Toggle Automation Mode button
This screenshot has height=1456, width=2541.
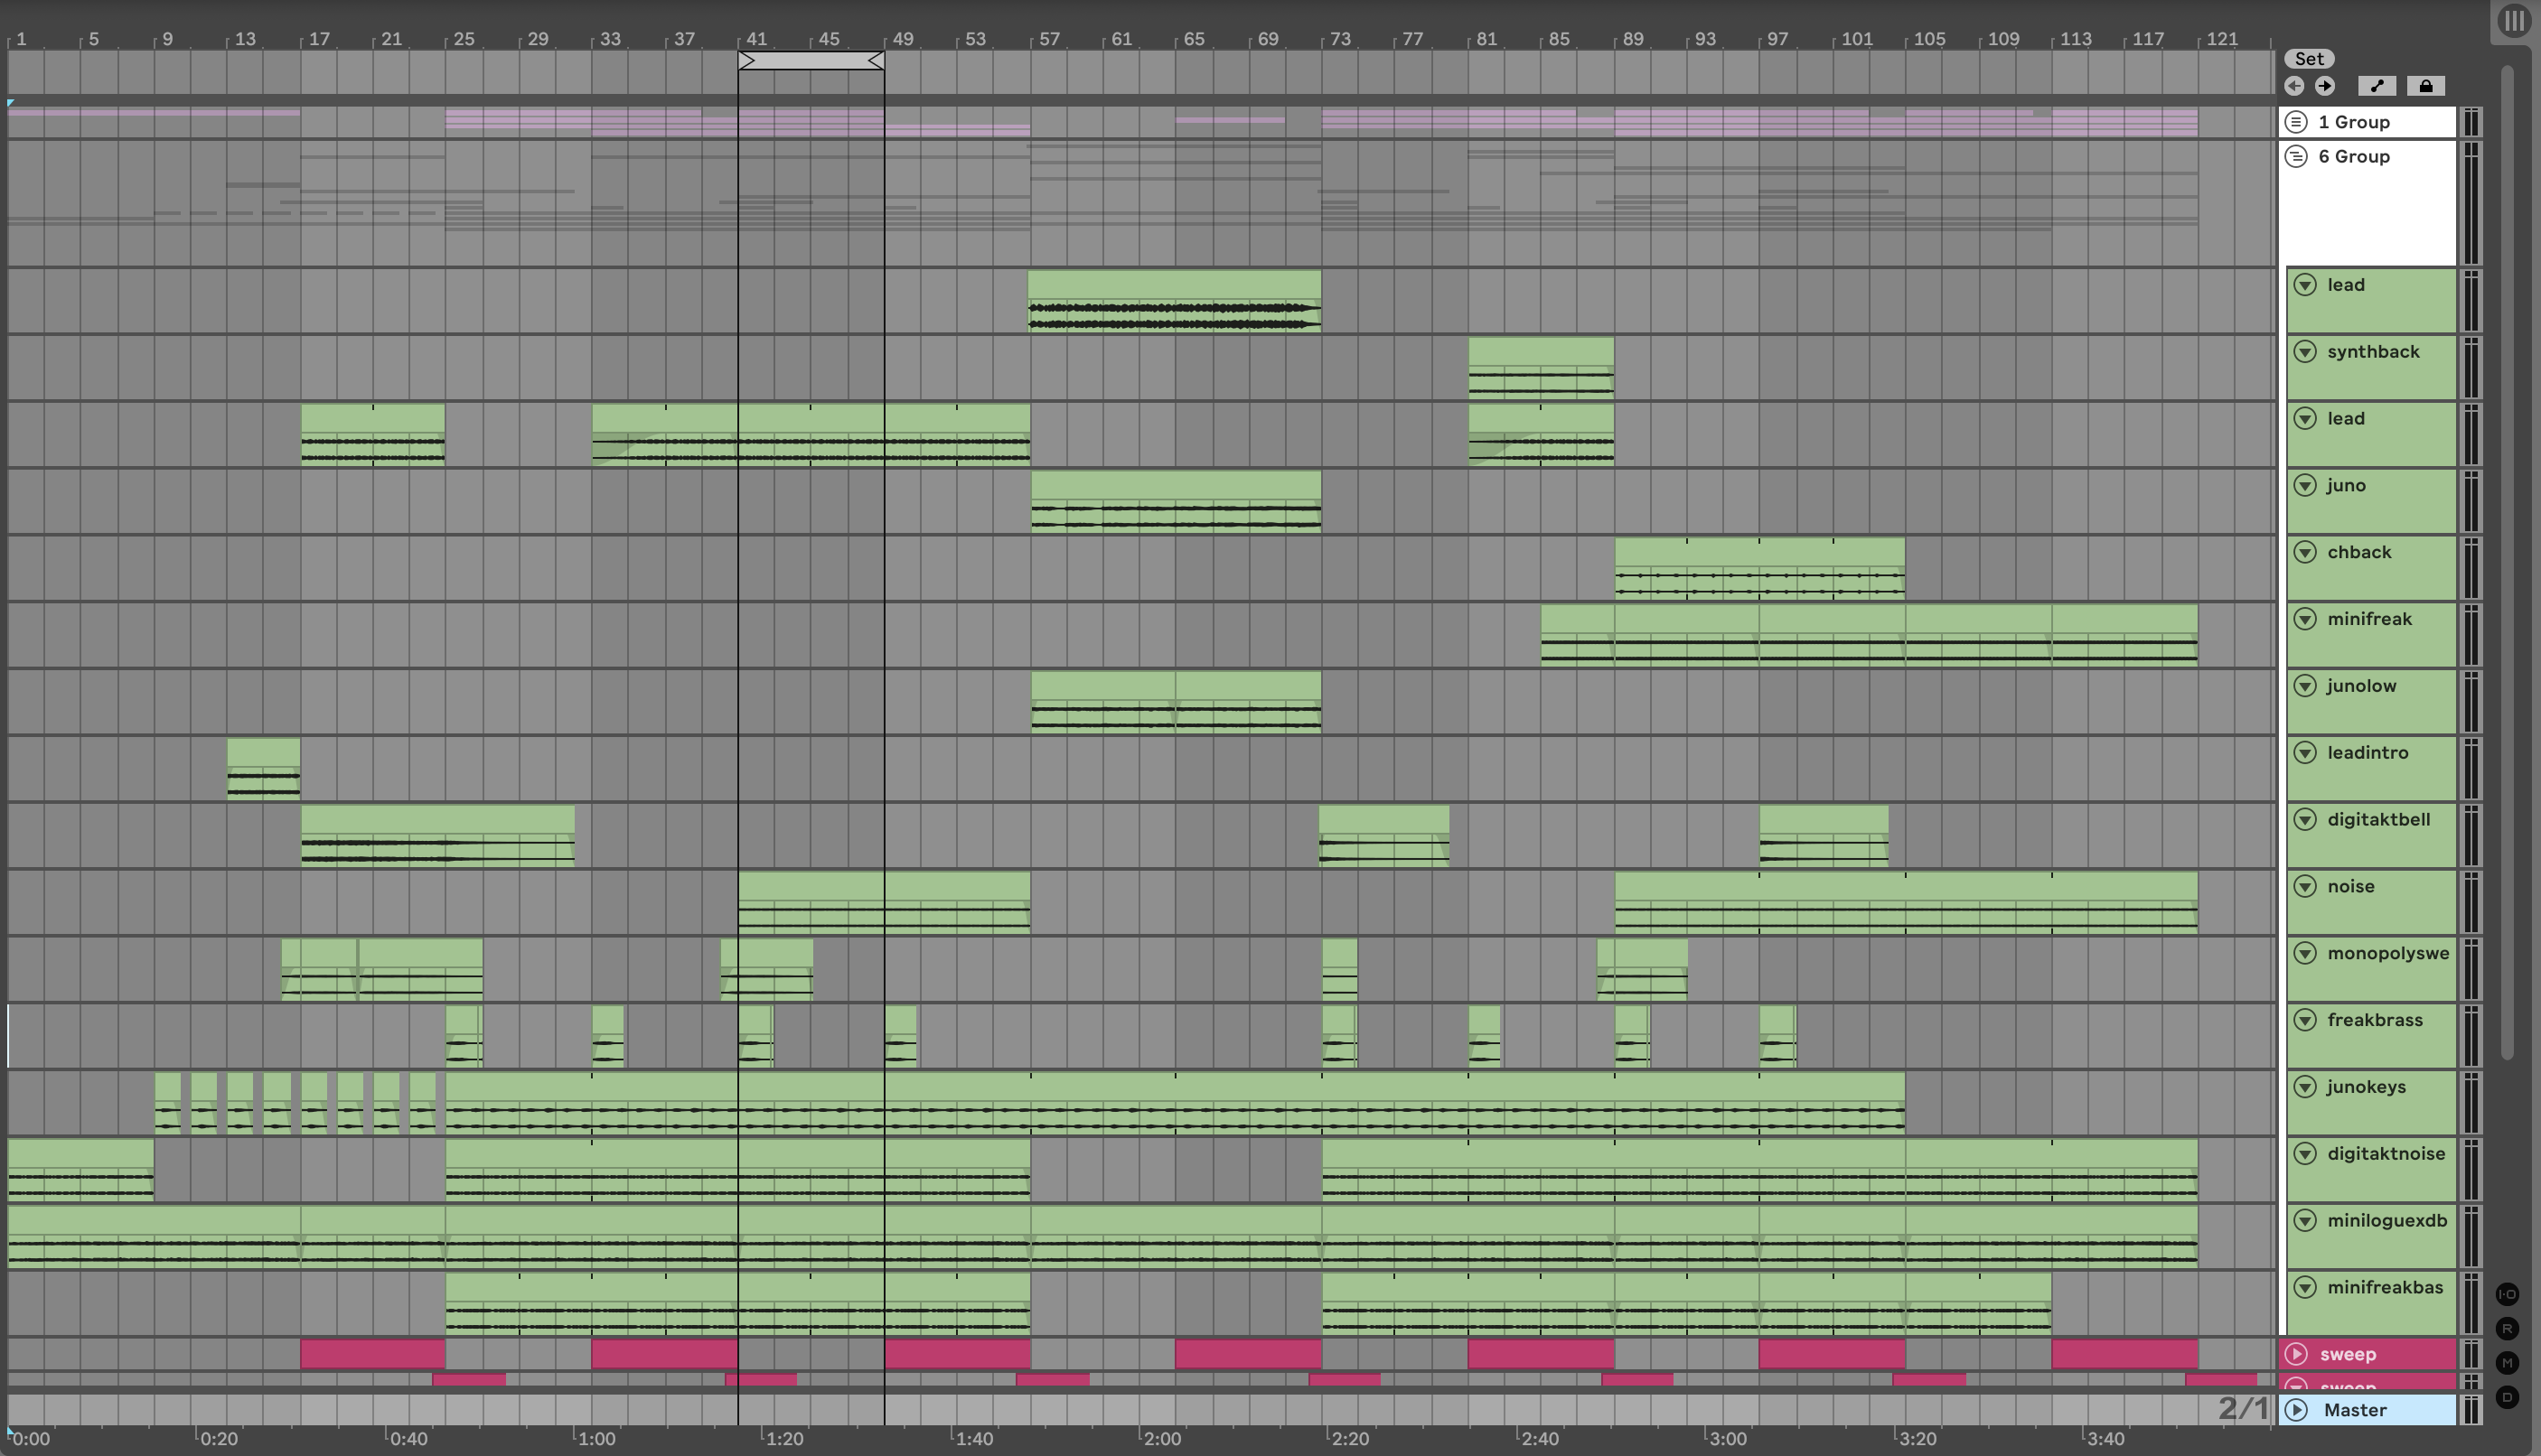coord(2377,86)
